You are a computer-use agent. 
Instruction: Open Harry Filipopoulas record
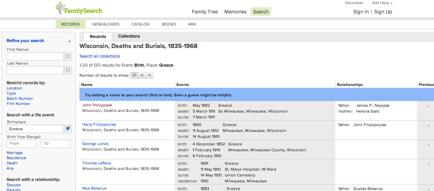tap(99, 124)
